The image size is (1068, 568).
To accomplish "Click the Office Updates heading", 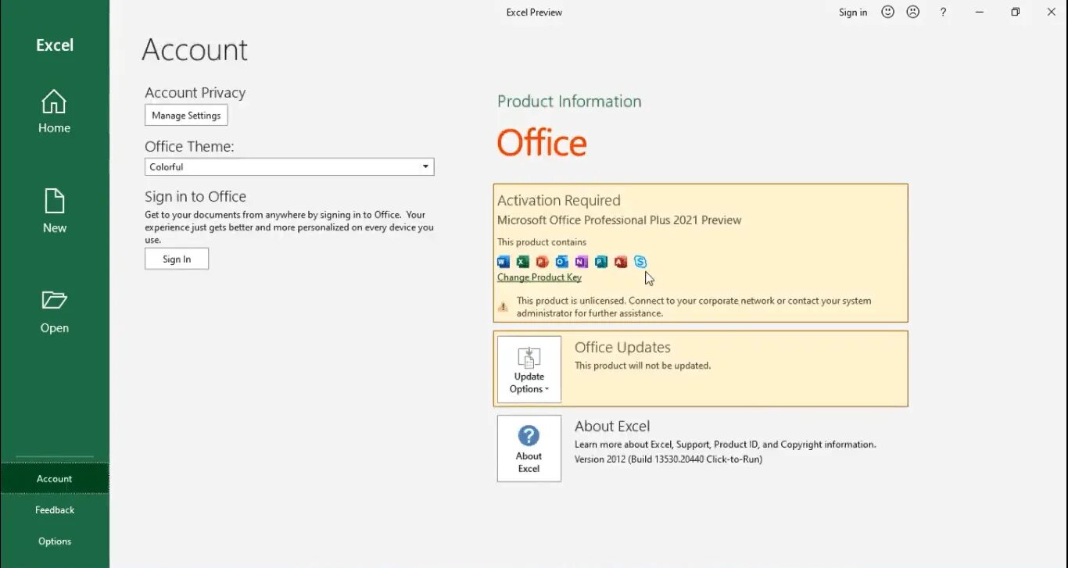I will (x=622, y=348).
